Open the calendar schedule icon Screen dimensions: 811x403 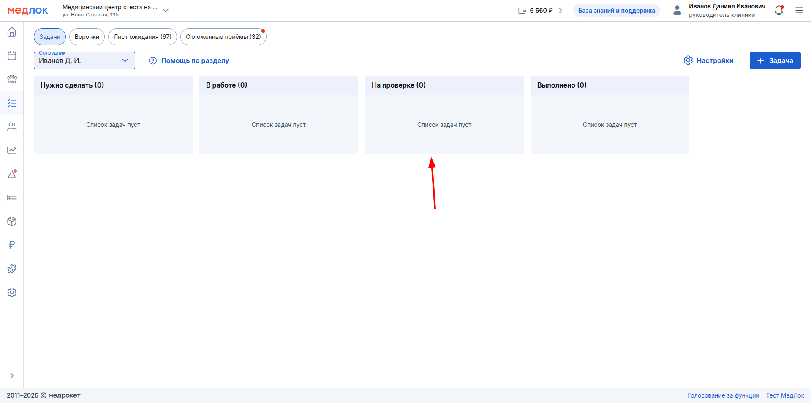point(12,56)
